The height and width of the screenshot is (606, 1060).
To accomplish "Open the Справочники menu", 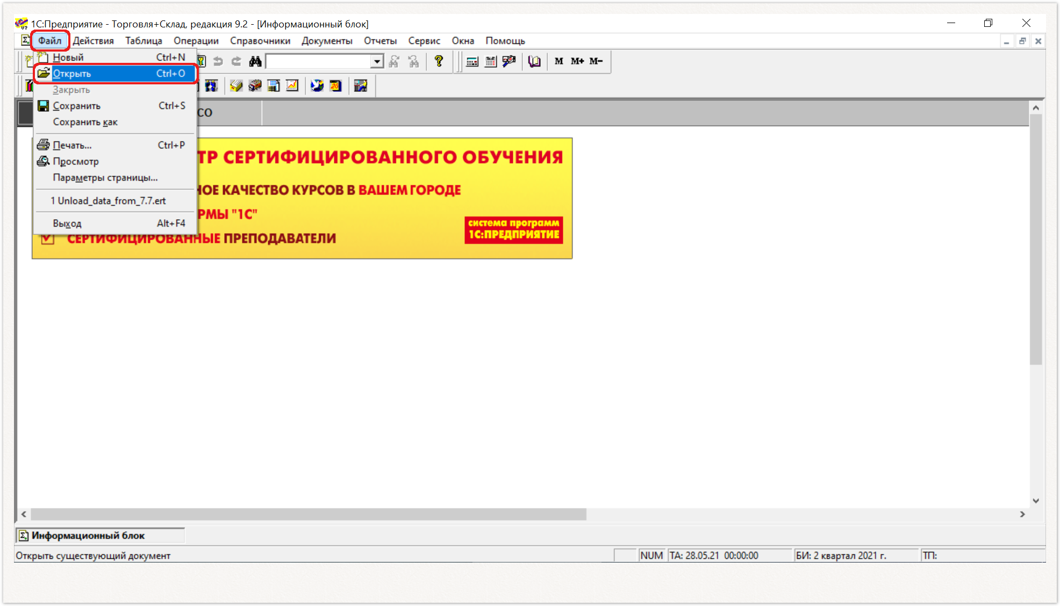I will [260, 41].
